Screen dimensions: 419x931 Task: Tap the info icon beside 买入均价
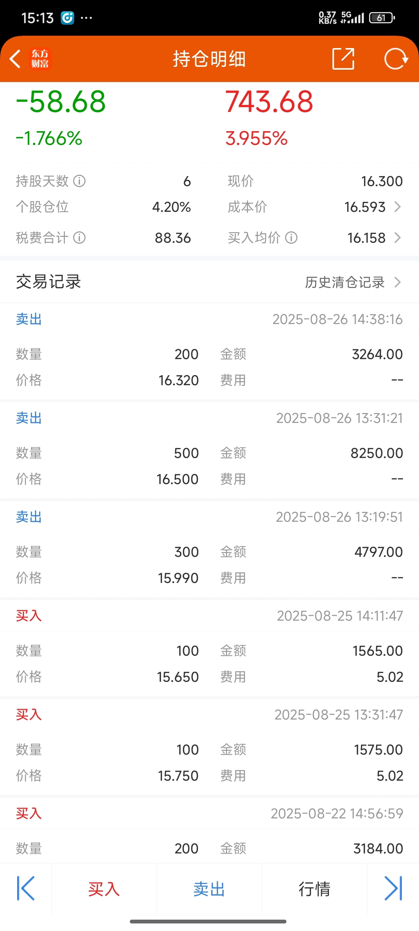[x=291, y=238]
